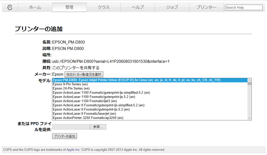Switch to the 管理 tab
The image size is (267, 155).
(69, 7)
